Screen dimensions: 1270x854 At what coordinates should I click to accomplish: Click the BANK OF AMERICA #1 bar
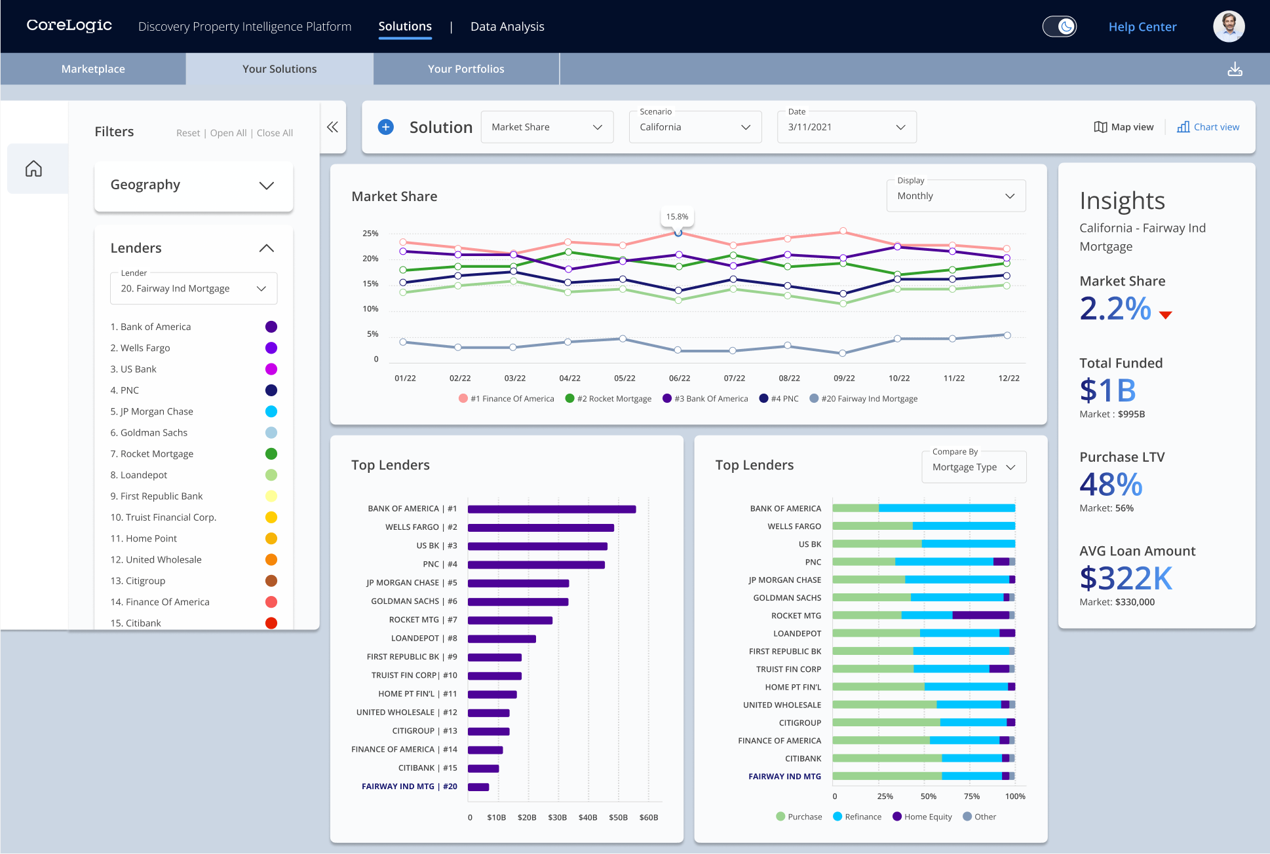pyautogui.click(x=552, y=509)
